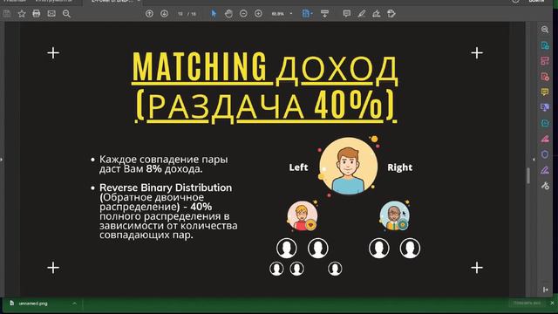Add the document to starred bookmarks

(22, 14)
